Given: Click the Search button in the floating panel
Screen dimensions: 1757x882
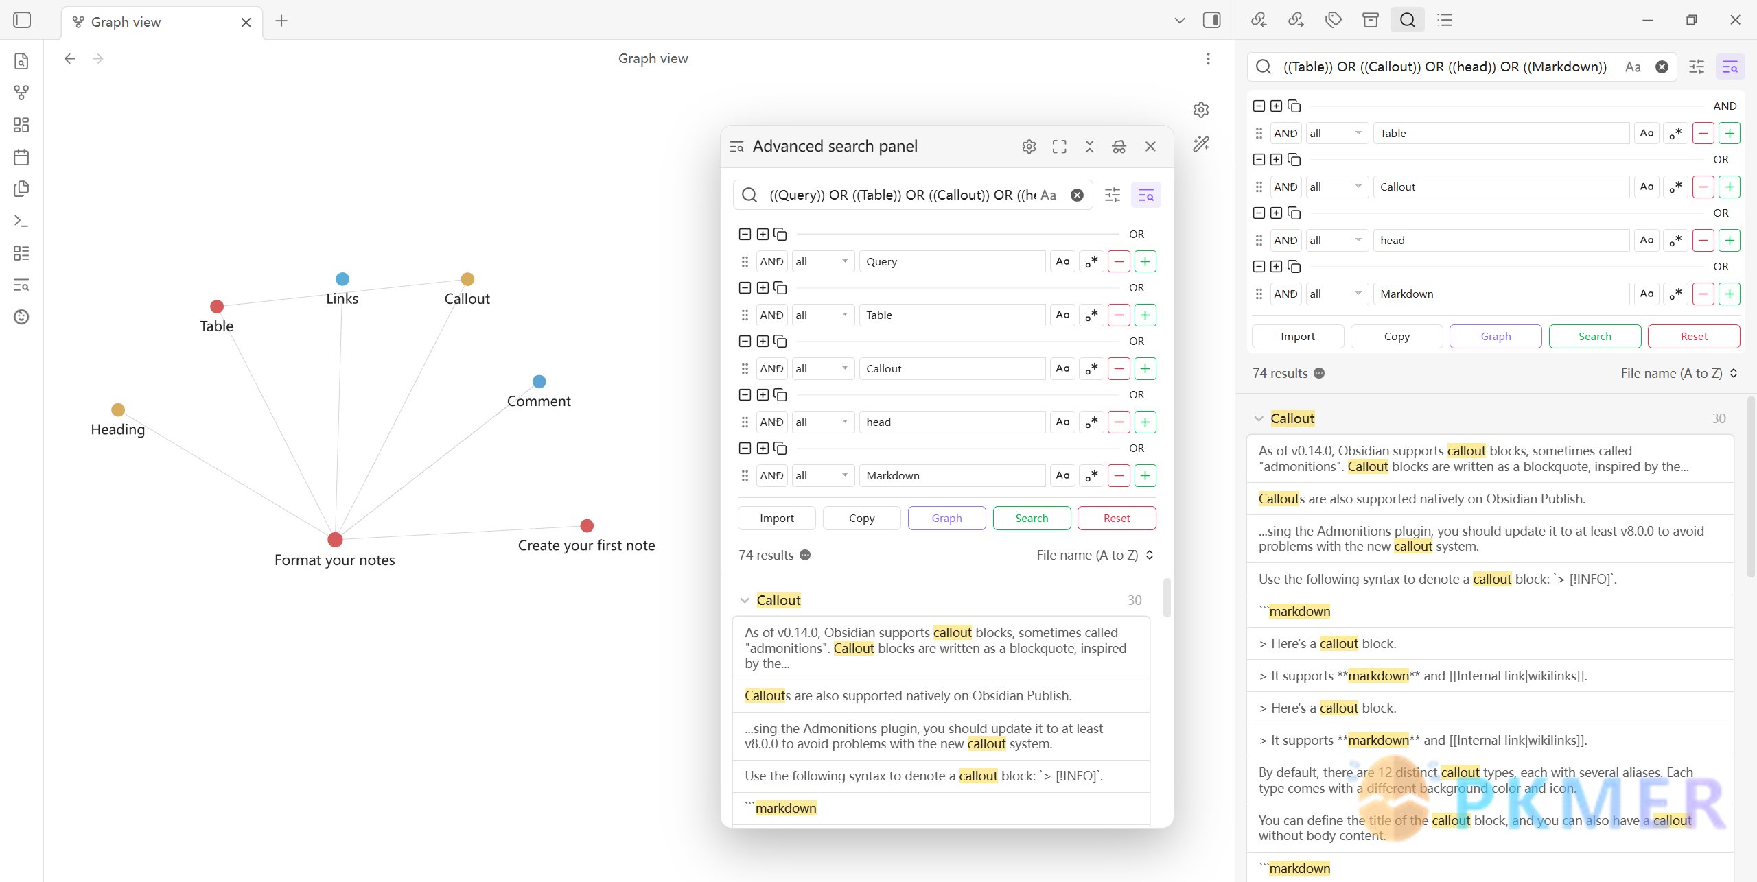Looking at the screenshot, I should click(1032, 518).
